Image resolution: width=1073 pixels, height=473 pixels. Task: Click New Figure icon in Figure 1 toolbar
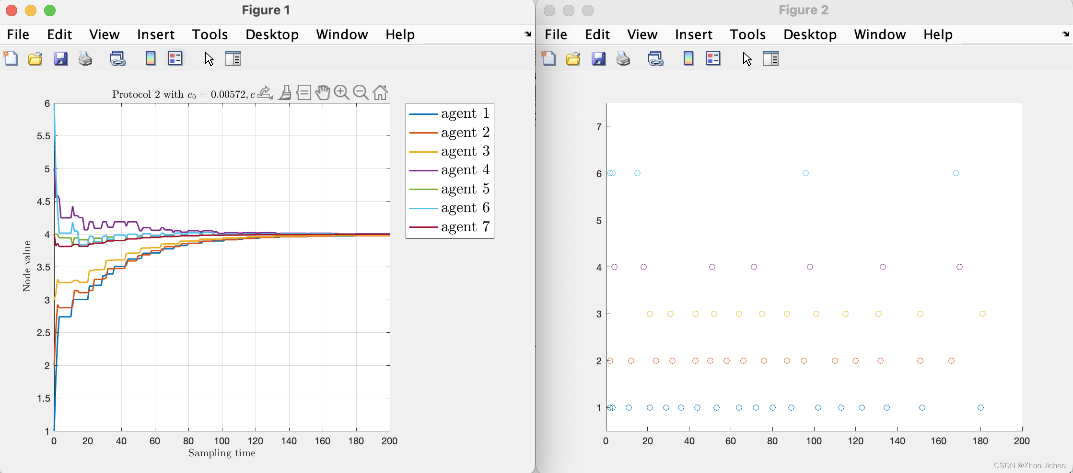11,58
